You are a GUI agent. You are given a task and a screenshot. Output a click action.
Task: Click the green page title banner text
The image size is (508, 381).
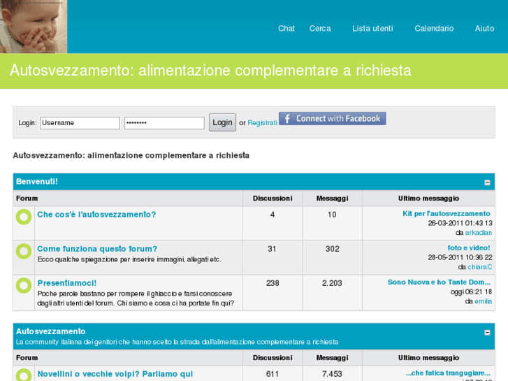210,71
